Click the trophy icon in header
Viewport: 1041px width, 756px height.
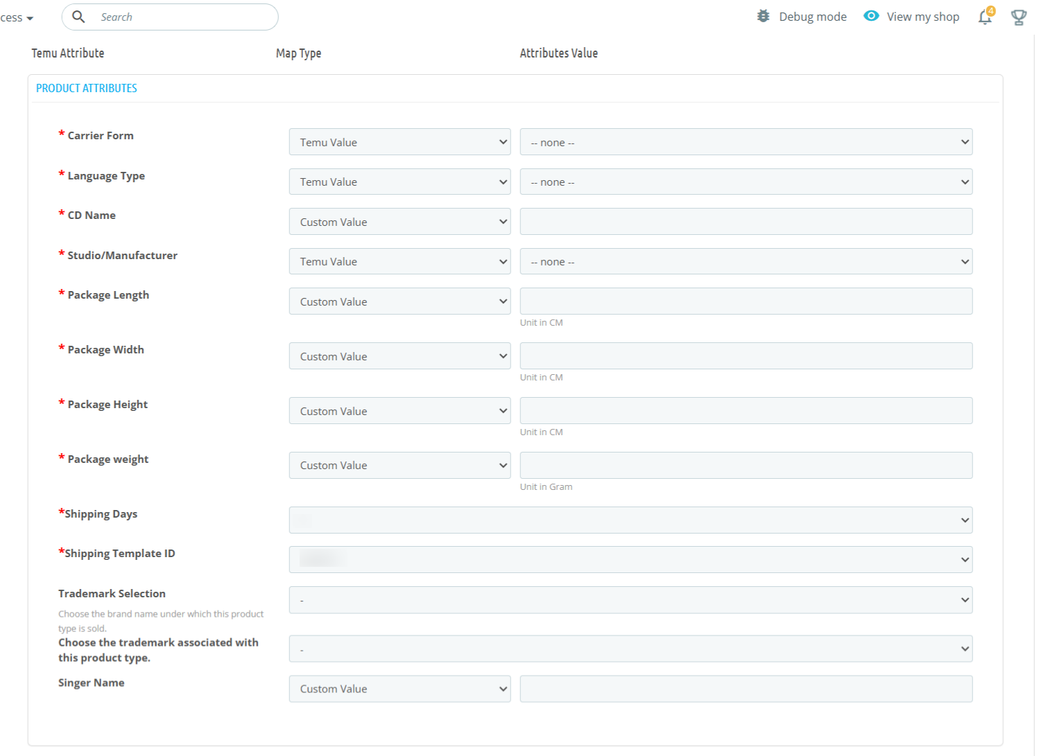1018,17
